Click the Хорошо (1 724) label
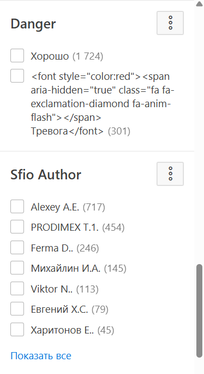 [67, 56]
